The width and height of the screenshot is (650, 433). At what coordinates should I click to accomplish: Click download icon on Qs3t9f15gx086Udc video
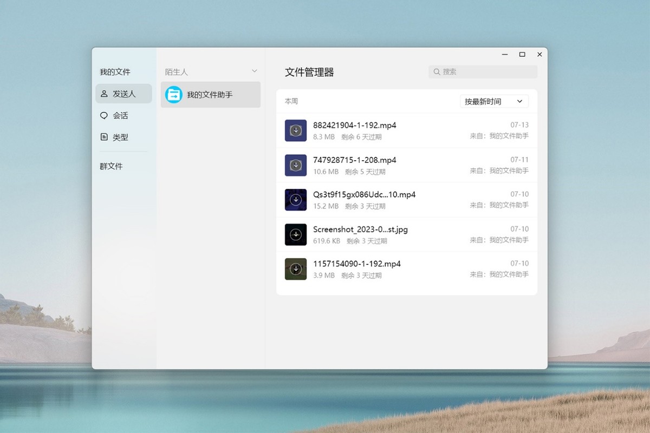[x=295, y=199]
